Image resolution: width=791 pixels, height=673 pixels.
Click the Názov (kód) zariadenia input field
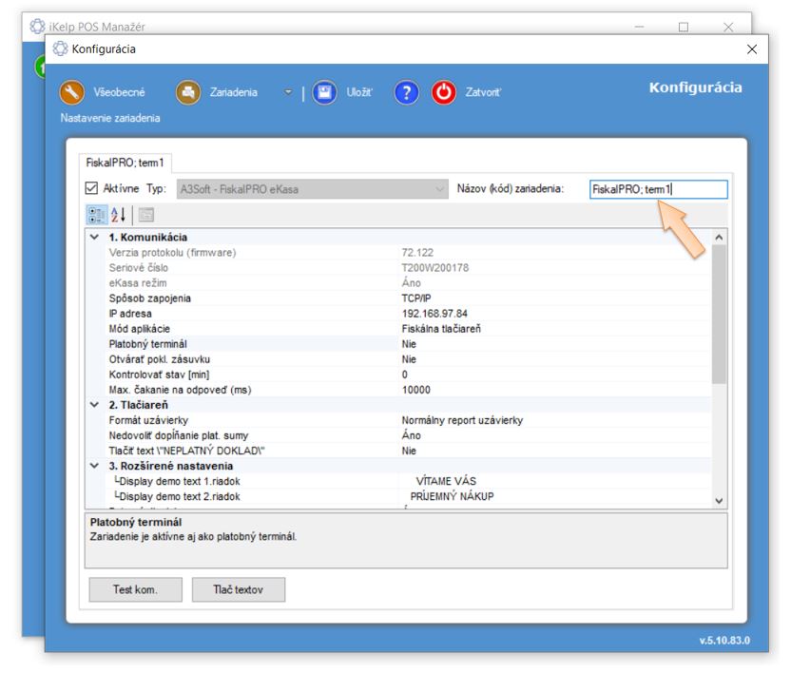(x=657, y=189)
